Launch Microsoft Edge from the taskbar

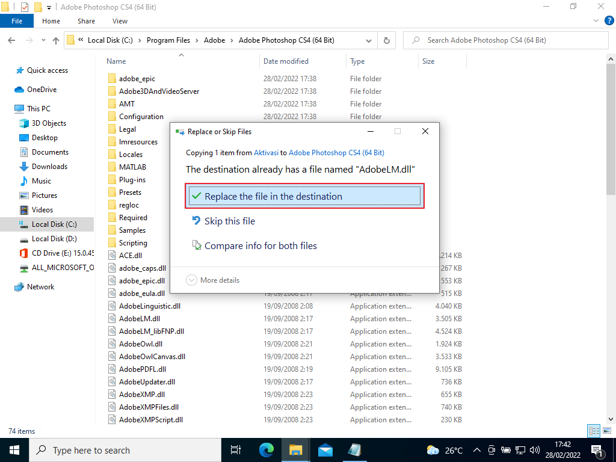click(x=265, y=449)
